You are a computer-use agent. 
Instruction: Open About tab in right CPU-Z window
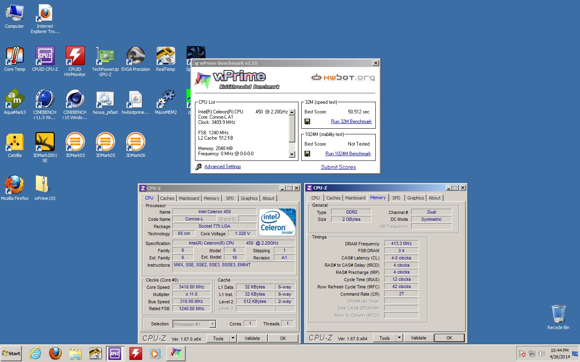(435, 198)
